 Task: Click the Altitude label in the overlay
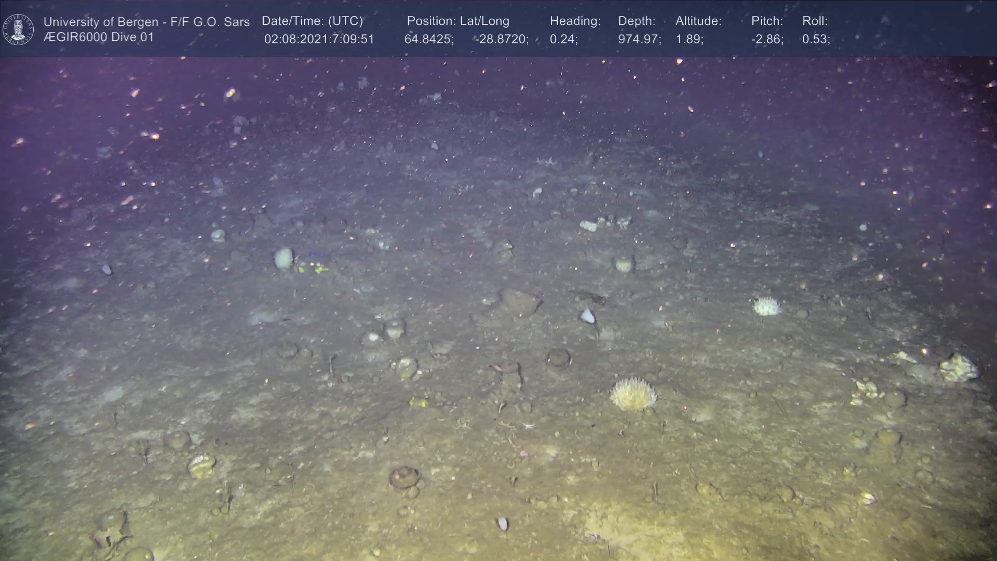[698, 21]
